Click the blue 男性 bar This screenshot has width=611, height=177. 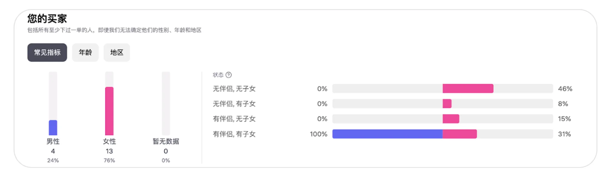click(x=53, y=128)
